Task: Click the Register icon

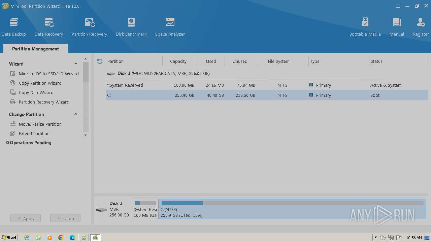Action: click(x=421, y=23)
